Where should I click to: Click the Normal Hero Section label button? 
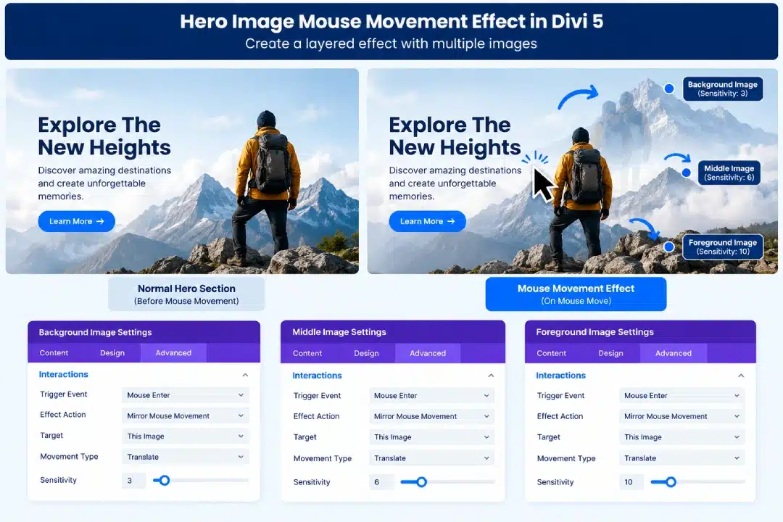click(186, 294)
